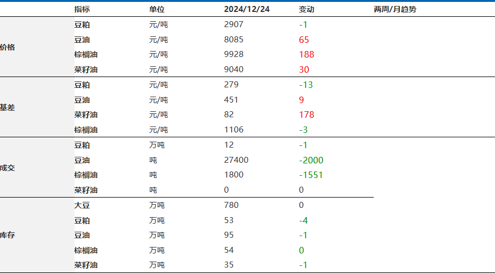Click the 变动 column header
Screen dimensions: 495x273
coord(307,10)
